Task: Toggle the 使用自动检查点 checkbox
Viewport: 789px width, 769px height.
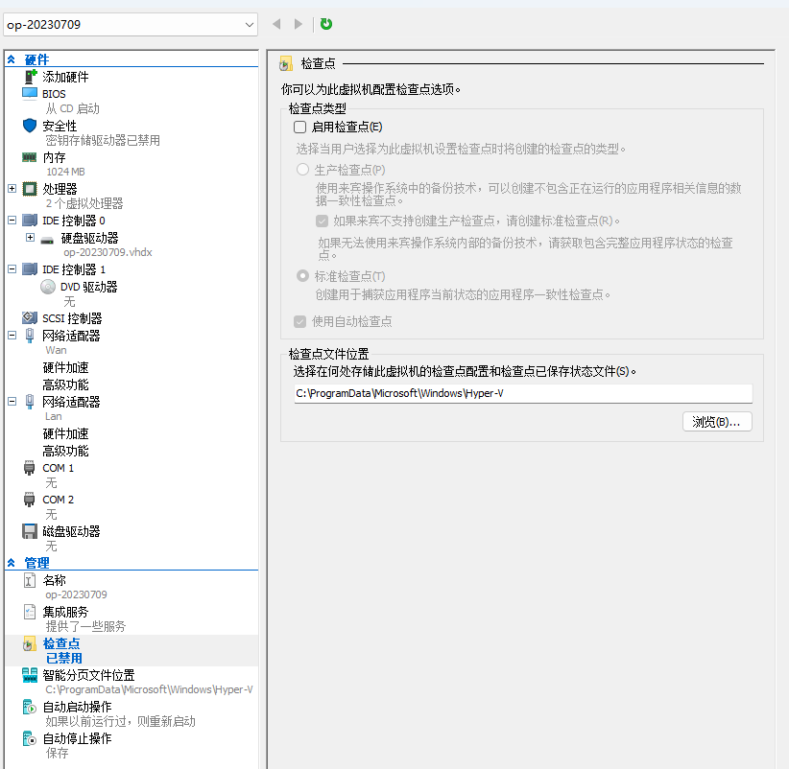Action: 300,321
